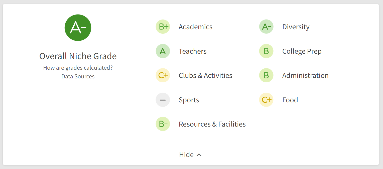The width and height of the screenshot is (383, 169).
Task: Click the A grade badge for Teachers
Action: (163, 51)
